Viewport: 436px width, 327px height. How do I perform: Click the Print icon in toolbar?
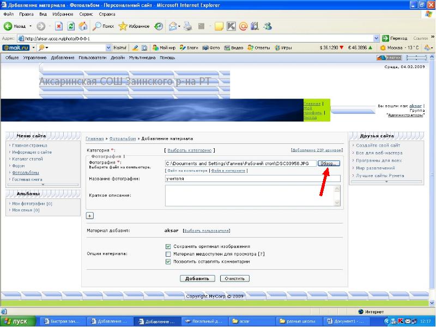(188, 26)
